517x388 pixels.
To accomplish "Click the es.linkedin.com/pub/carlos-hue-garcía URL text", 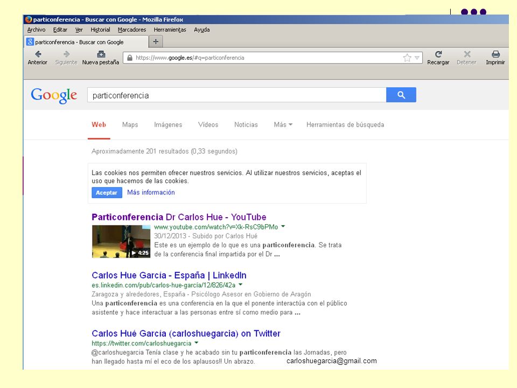I will coord(164,285).
